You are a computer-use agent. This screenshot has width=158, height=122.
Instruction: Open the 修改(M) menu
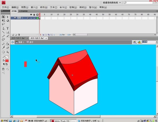44,7
